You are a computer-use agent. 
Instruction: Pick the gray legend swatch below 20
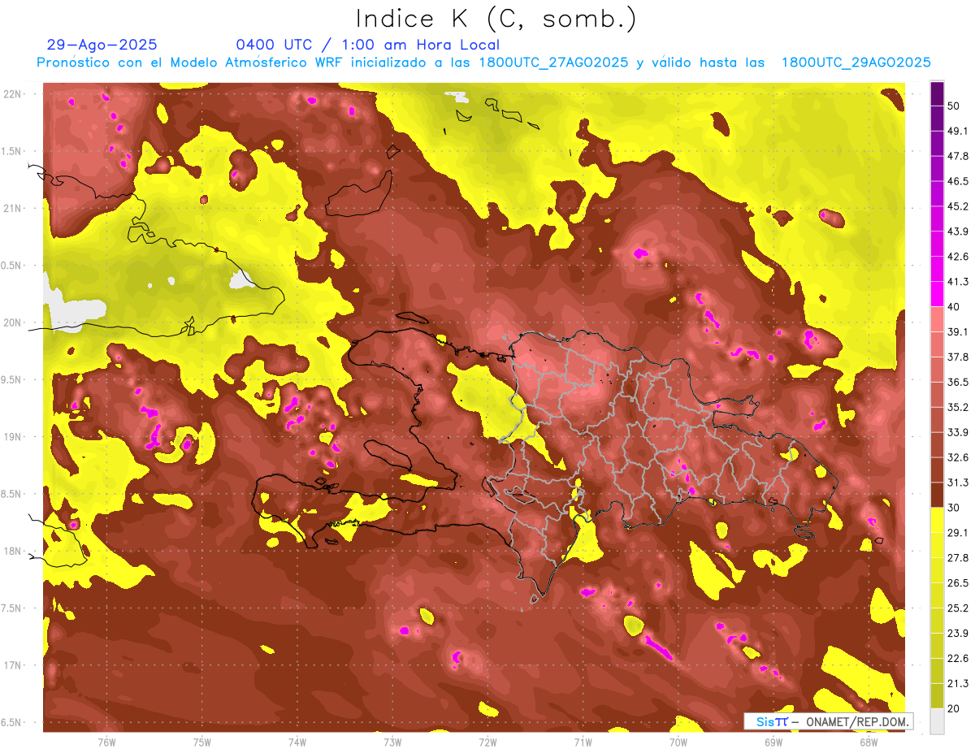937,721
